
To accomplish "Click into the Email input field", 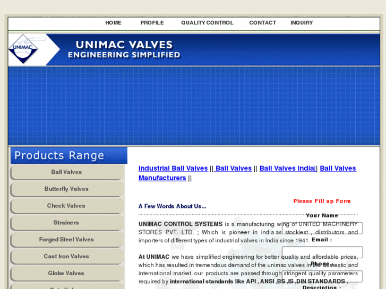I will click(322, 252).
